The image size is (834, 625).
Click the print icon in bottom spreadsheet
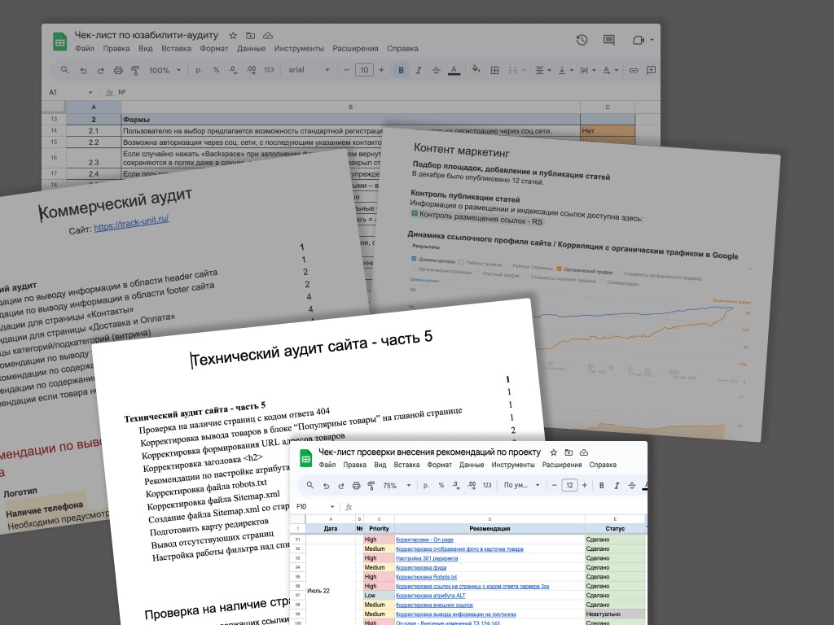[356, 486]
